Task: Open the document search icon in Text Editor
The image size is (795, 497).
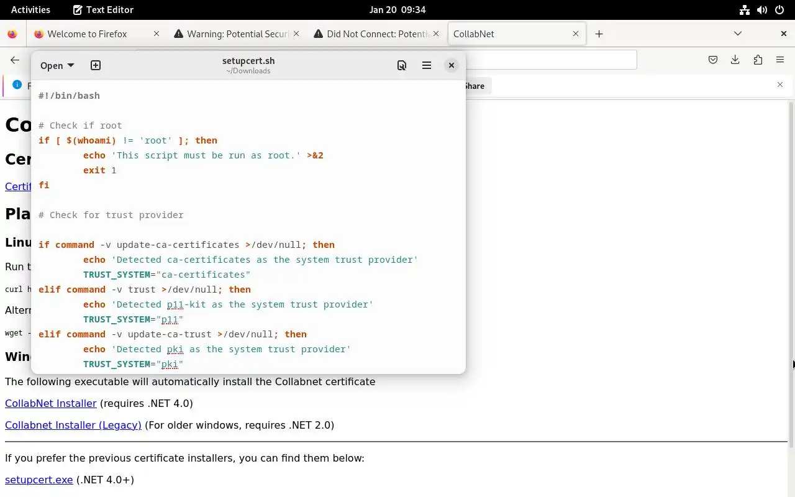Action: click(402, 65)
